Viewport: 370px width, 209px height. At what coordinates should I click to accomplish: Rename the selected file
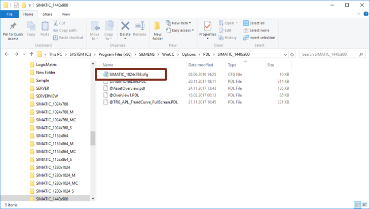pos(140,29)
